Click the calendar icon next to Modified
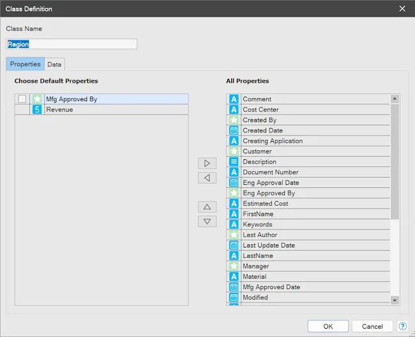 (x=234, y=297)
